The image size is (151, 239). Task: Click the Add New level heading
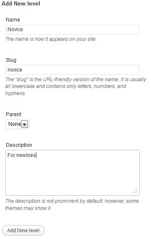(x=21, y=3)
